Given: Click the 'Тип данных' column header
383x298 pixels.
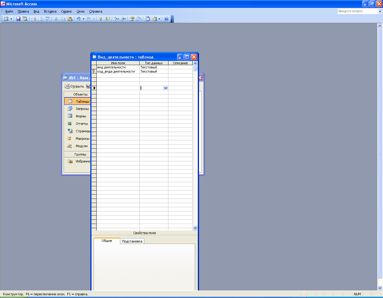Looking at the screenshot, I should pyautogui.click(x=154, y=63).
